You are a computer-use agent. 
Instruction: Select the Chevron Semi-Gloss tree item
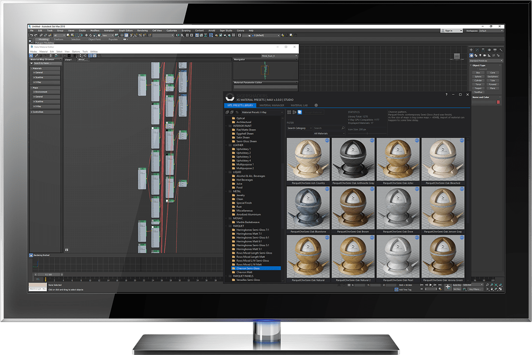256,268
